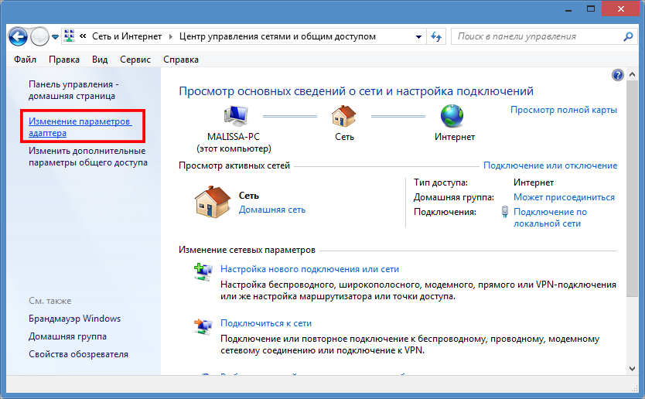This screenshot has width=645, height=399.
Task: Open Подключиться к сети link
Action: [266, 323]
